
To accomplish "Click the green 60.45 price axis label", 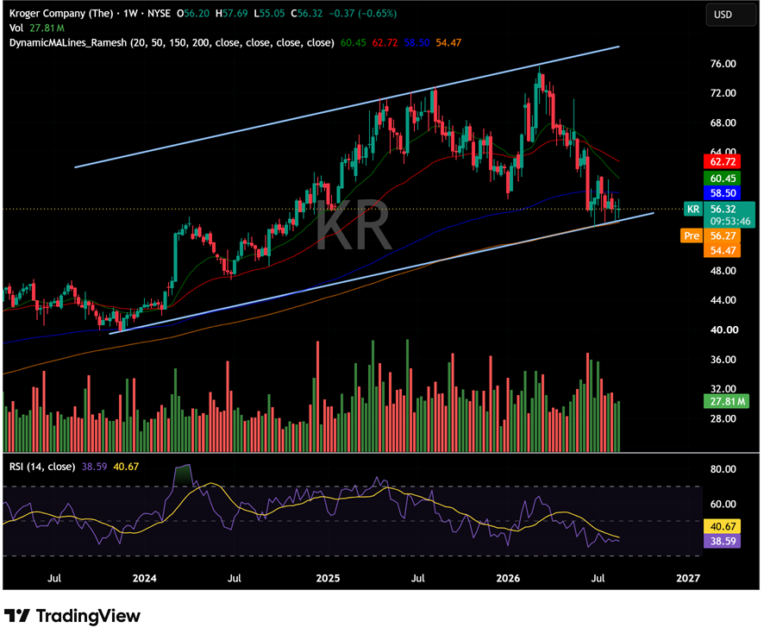I will tap(722, 179).
